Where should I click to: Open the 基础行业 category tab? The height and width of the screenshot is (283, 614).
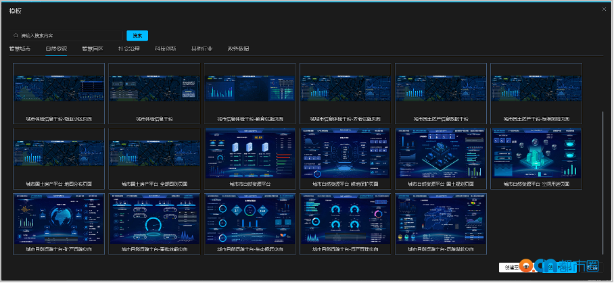tap(202, 49)
